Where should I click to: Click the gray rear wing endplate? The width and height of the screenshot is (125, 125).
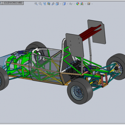(x=75, y=45)
